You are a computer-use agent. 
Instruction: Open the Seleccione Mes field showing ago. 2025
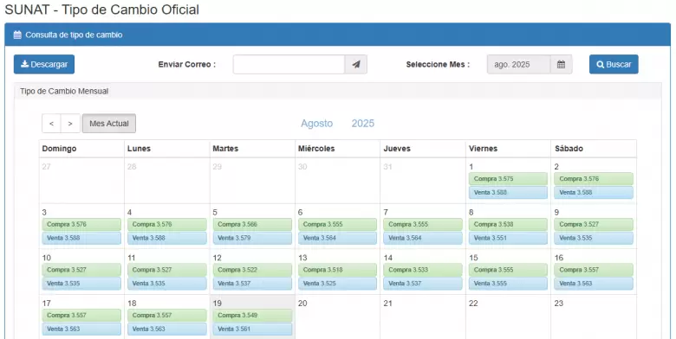point(518,65)
